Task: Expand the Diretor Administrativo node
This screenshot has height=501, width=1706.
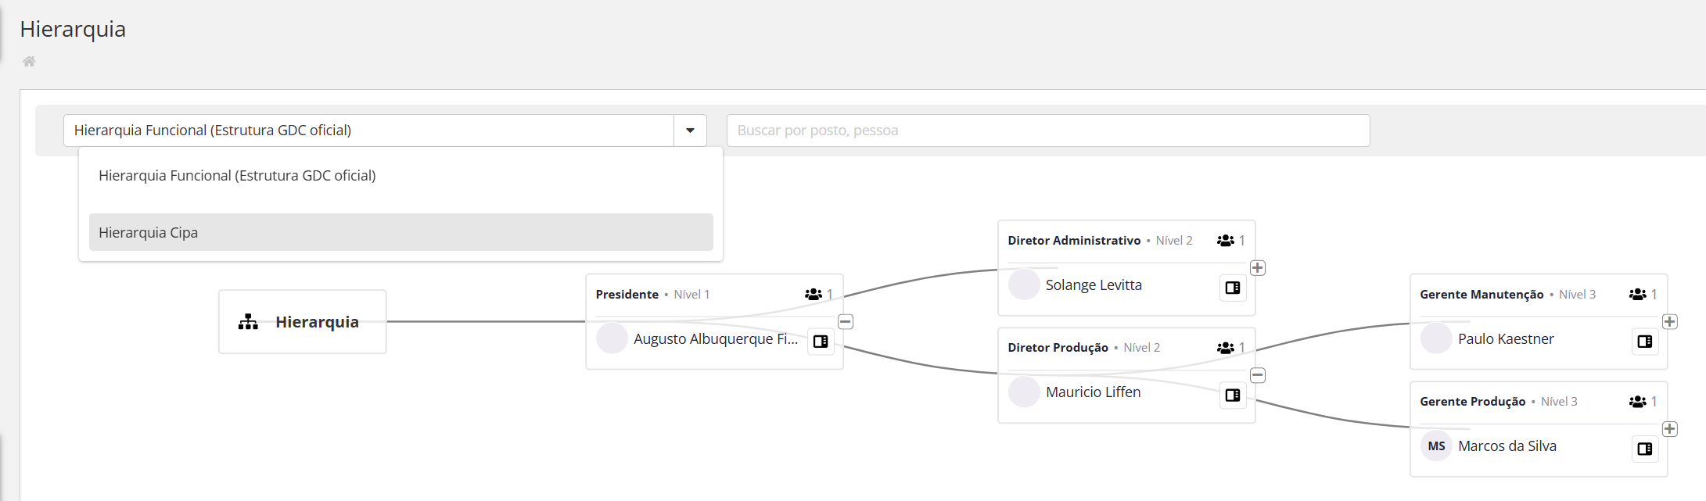Action: 1258,268
